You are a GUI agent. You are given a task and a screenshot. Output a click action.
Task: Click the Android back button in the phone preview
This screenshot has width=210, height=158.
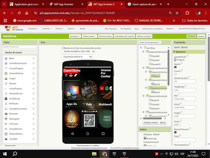click(72, 134)
